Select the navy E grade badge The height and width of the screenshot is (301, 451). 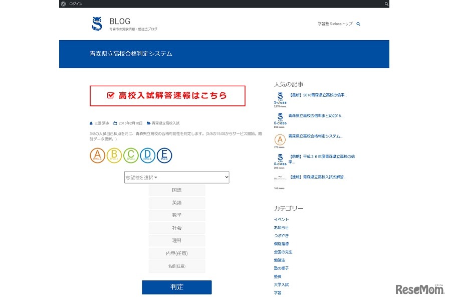coord(165,156)
